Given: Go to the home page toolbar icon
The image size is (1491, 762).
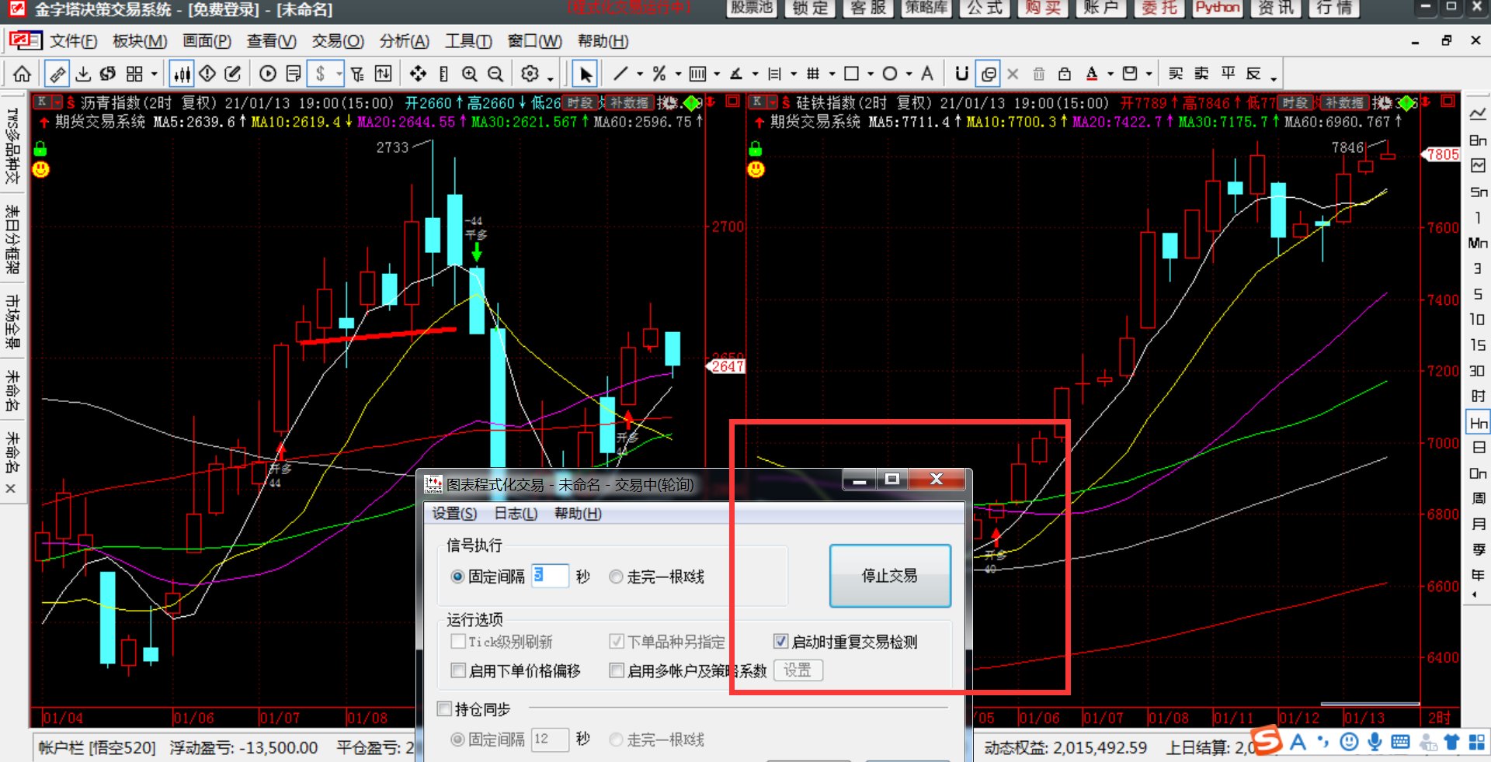Looking at the screenshot, I should (23, 74).
